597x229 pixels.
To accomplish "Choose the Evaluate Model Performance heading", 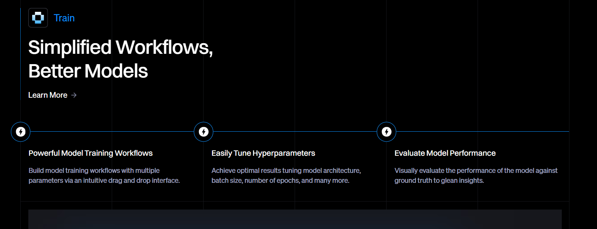I will (x=445, y=153).
